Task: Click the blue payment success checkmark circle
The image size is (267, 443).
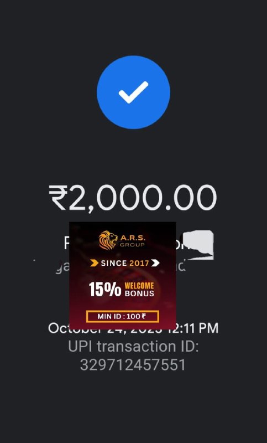Action: [133, 92]
